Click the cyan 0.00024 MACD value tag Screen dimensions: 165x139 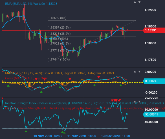[x=154, y=81]
